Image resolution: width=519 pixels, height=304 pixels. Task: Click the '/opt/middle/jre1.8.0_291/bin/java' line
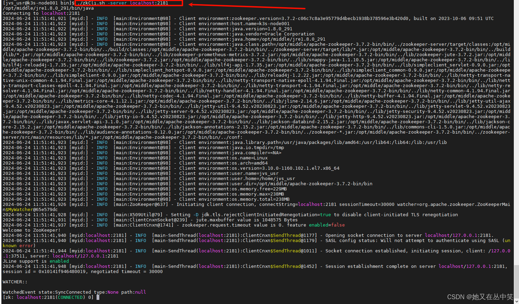(48, 8)
